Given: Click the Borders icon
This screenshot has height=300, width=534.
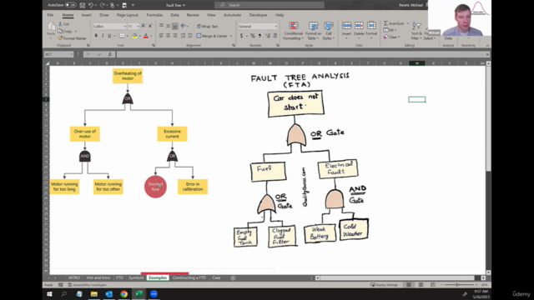Looking at the screenshot, I should point(122,36).
